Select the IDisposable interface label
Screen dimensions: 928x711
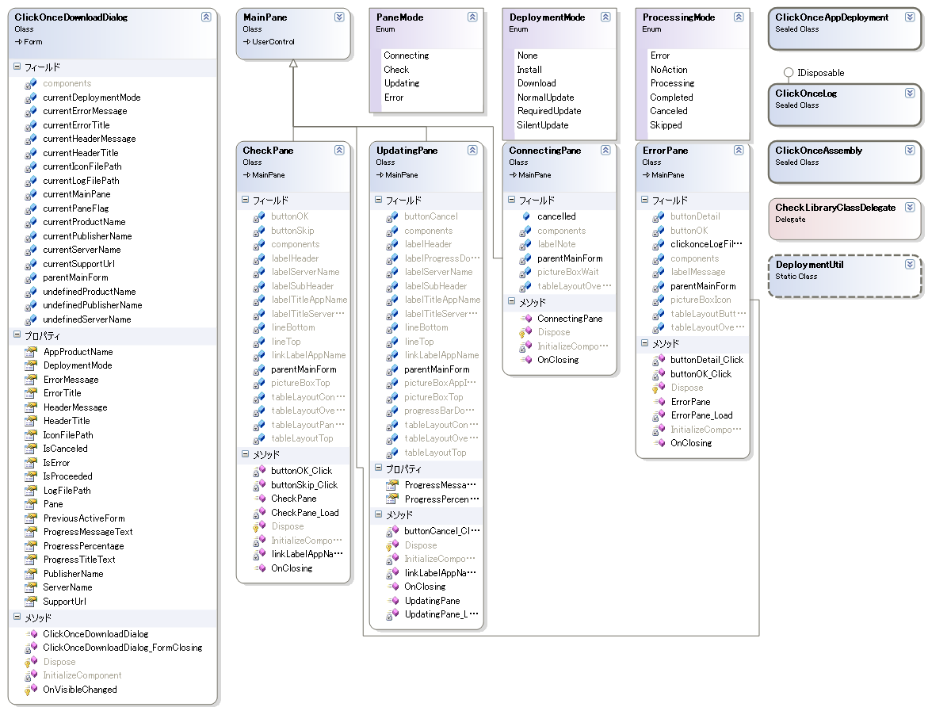pos(821,73)
